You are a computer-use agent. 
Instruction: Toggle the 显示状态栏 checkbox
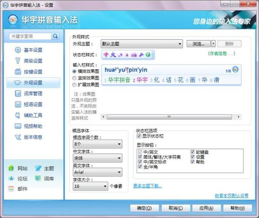(139, 136)
